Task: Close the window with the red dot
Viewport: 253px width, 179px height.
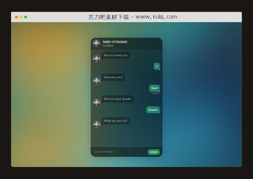Action: [16, 17]
